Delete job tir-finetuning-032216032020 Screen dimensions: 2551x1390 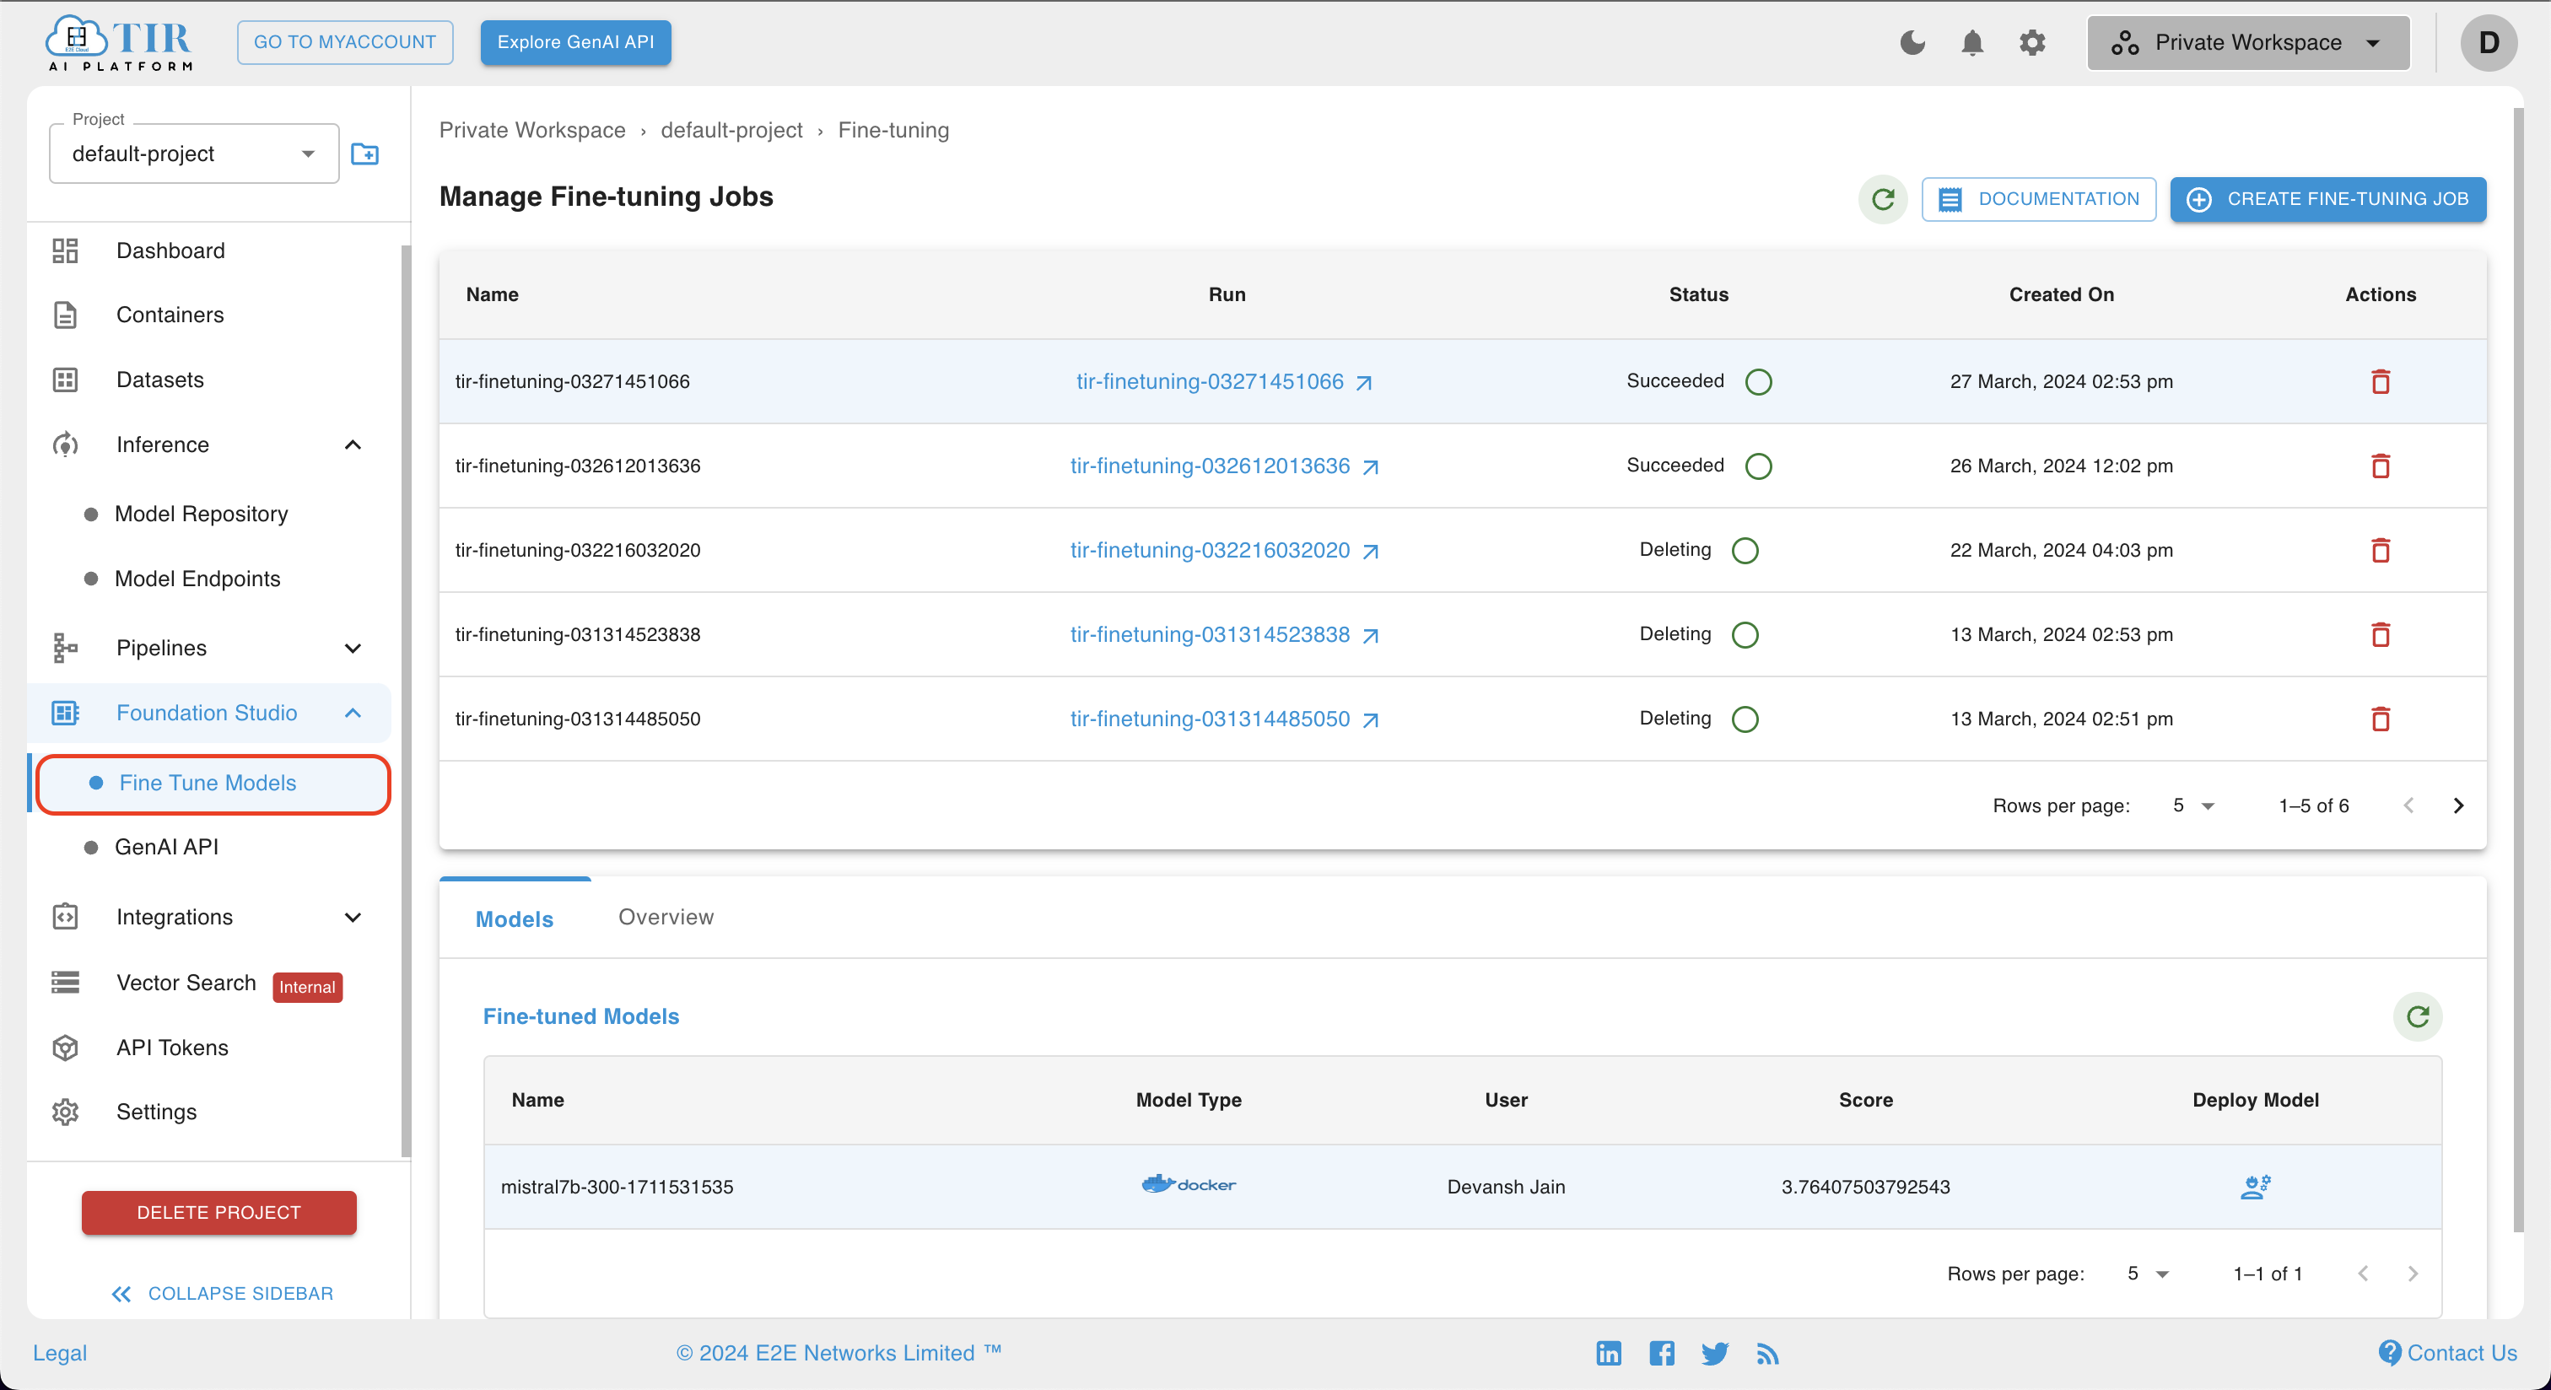pos(2381,549)
